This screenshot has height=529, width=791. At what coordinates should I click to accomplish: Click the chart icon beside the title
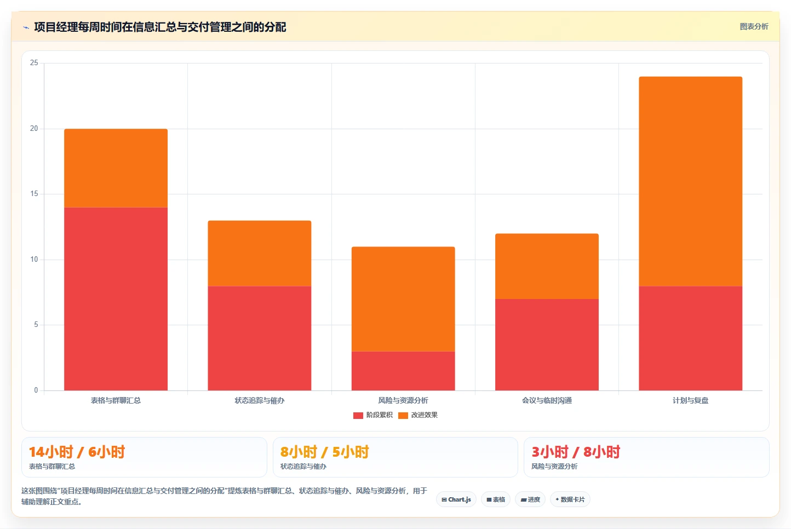click(x=26, y=27)
